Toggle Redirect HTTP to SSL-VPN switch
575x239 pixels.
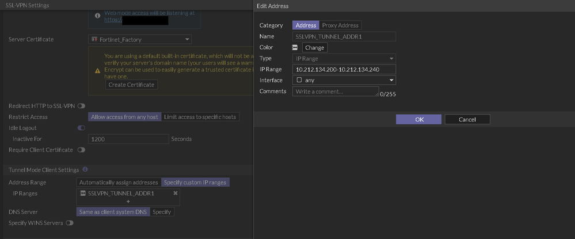point(81,106)
